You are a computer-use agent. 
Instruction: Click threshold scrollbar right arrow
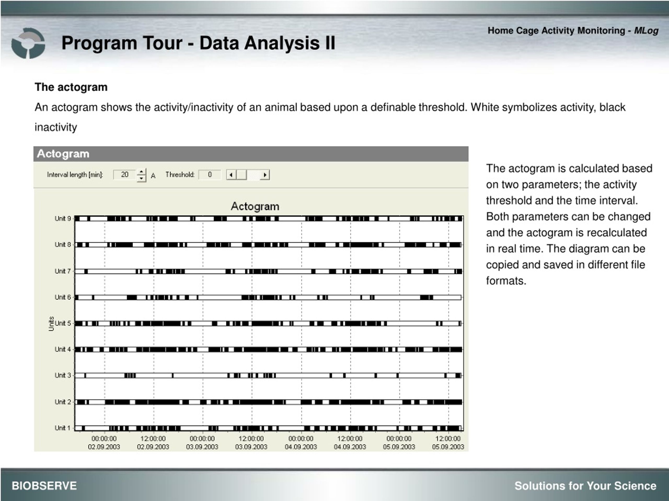click(x=265, y=175)
